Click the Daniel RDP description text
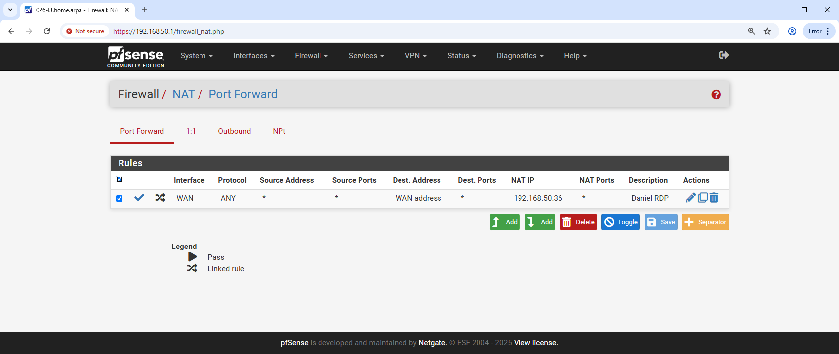The width and height of the screenshot is (839, 354). [650, 198]
